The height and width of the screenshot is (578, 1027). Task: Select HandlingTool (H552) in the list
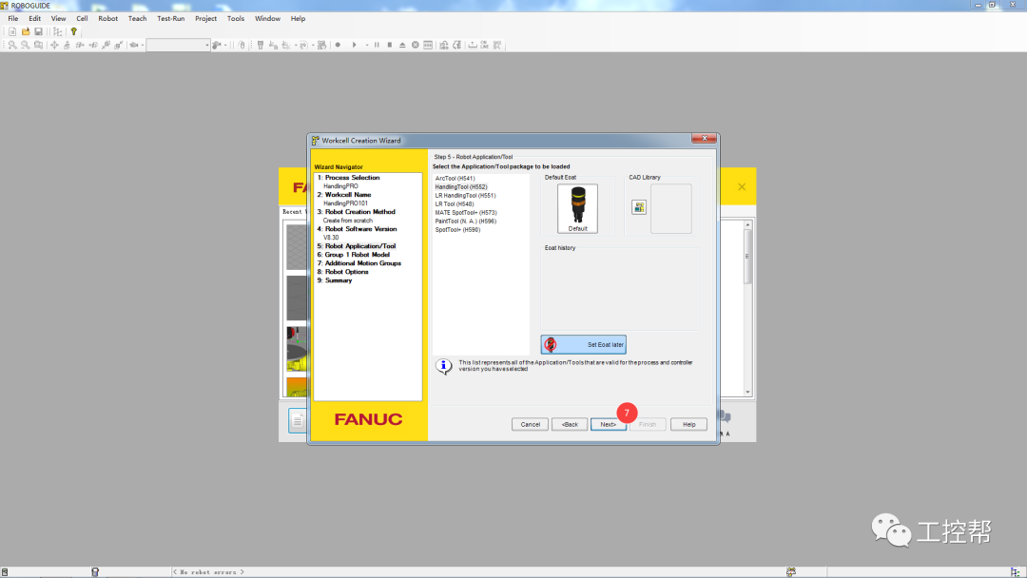pyautogui.click(x=461, y=186)
